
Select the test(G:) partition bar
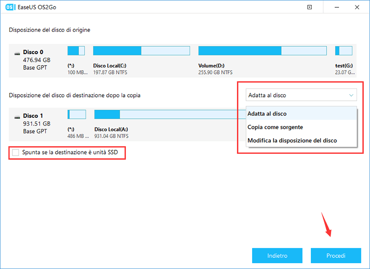click(344, 51)
